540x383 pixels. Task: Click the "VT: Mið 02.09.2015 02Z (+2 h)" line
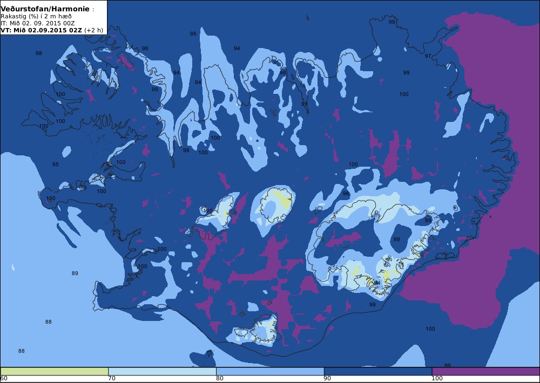52,30
